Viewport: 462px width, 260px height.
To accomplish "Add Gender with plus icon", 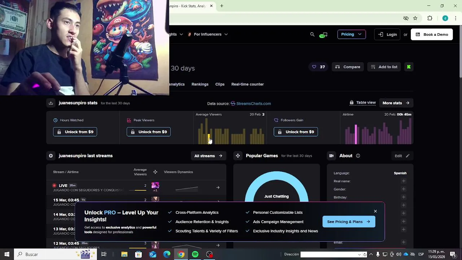I will (x=404, y=189).
